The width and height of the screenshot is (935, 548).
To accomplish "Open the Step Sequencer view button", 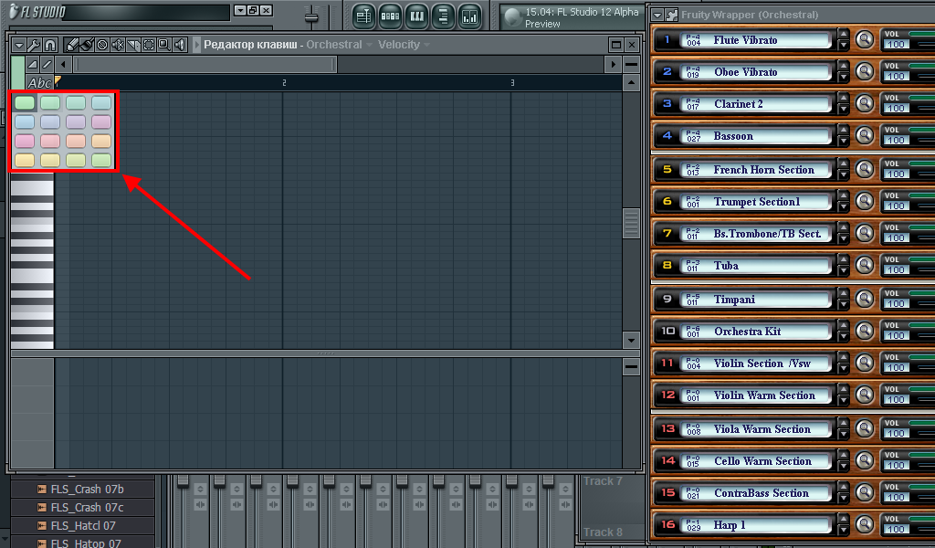I will coord(390,16).
